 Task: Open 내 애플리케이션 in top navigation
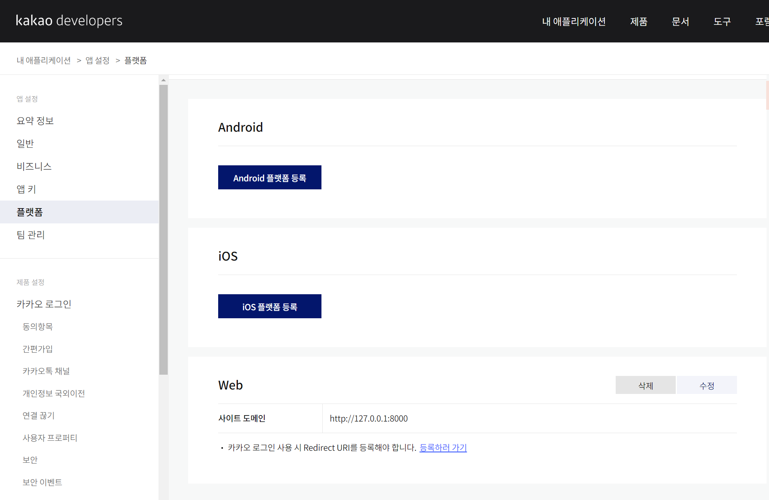(574, 22)
